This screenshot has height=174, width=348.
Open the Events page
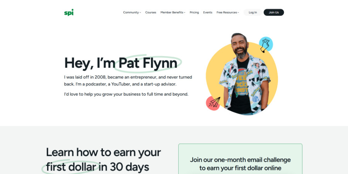208,12
